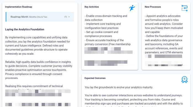Open the Roadmap Month dropdown arrow
Viewport: 193px width, 107px height.
point(69,17)
